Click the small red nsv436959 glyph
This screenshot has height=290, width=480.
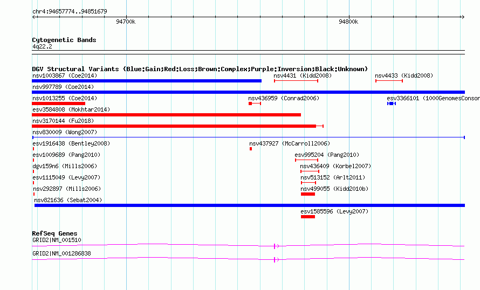(255, 103)
